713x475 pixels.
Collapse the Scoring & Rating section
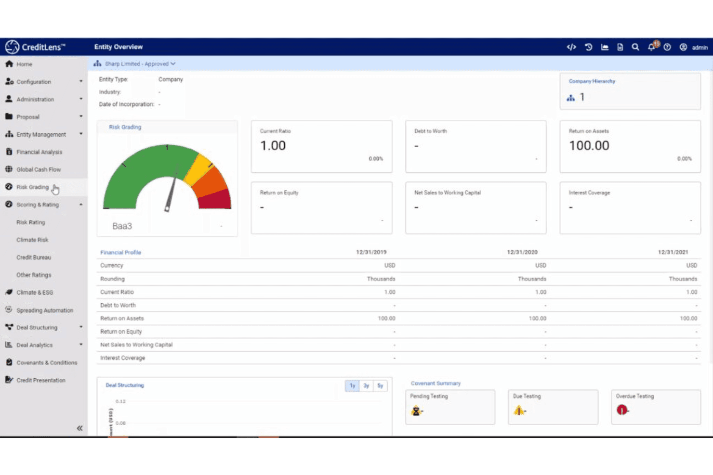[x=81, y=205]
